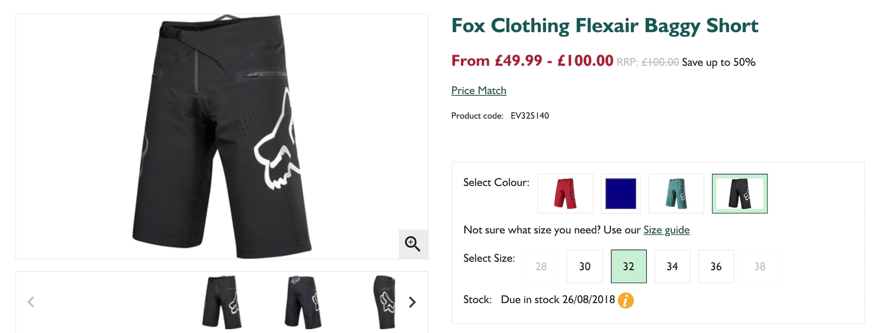Viewport: 875px width, 333px height.
Task: Open the Price Match link
Action: 479,91
